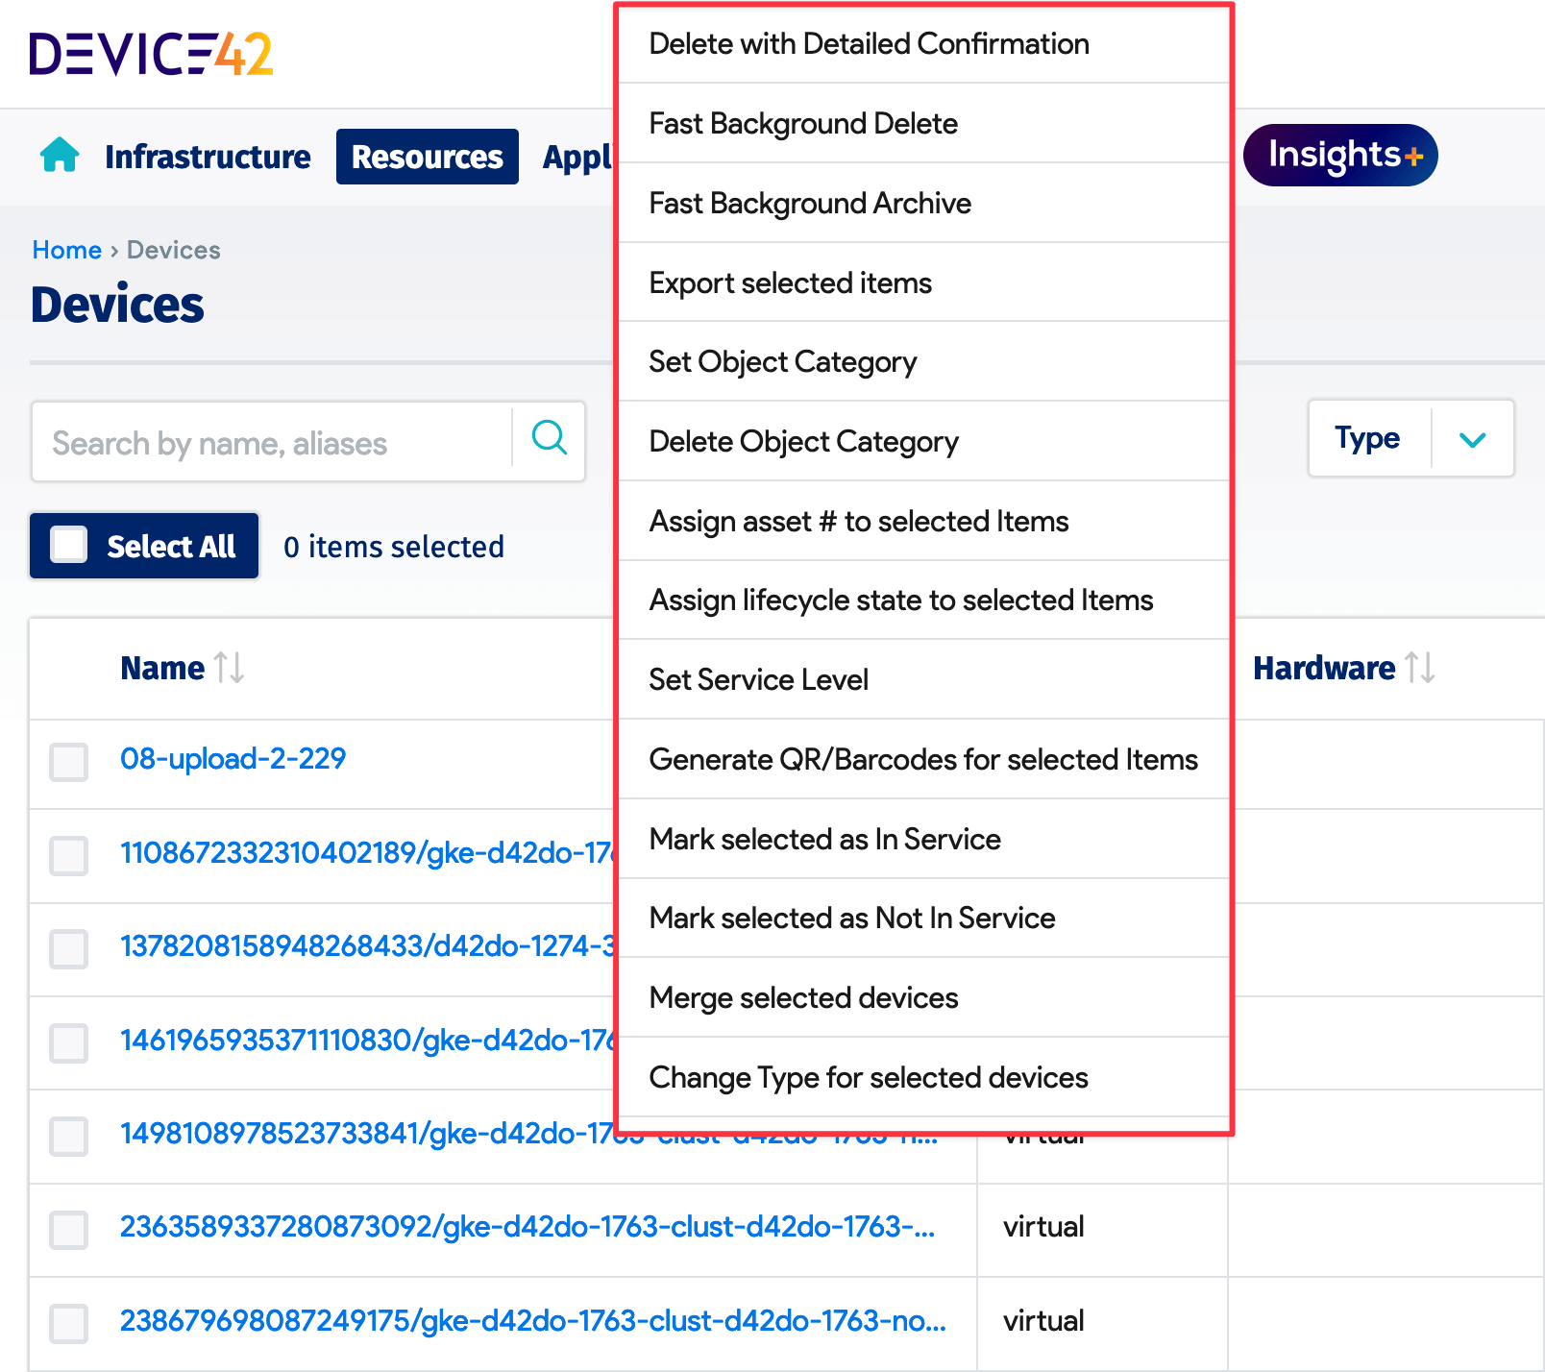This screenshot has width=1545, height=1372.
Task: Open the Infrastructure menu
Action: click(x=208, y=157)
